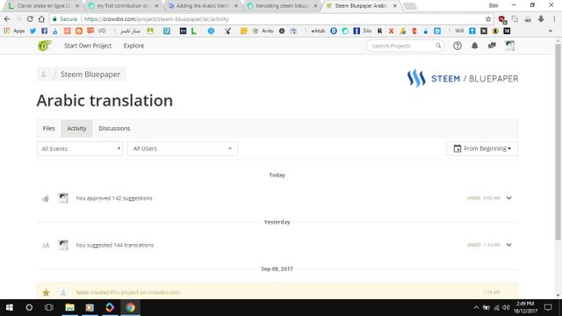Click the Steem Bluepaper logo image

(463, 78)
